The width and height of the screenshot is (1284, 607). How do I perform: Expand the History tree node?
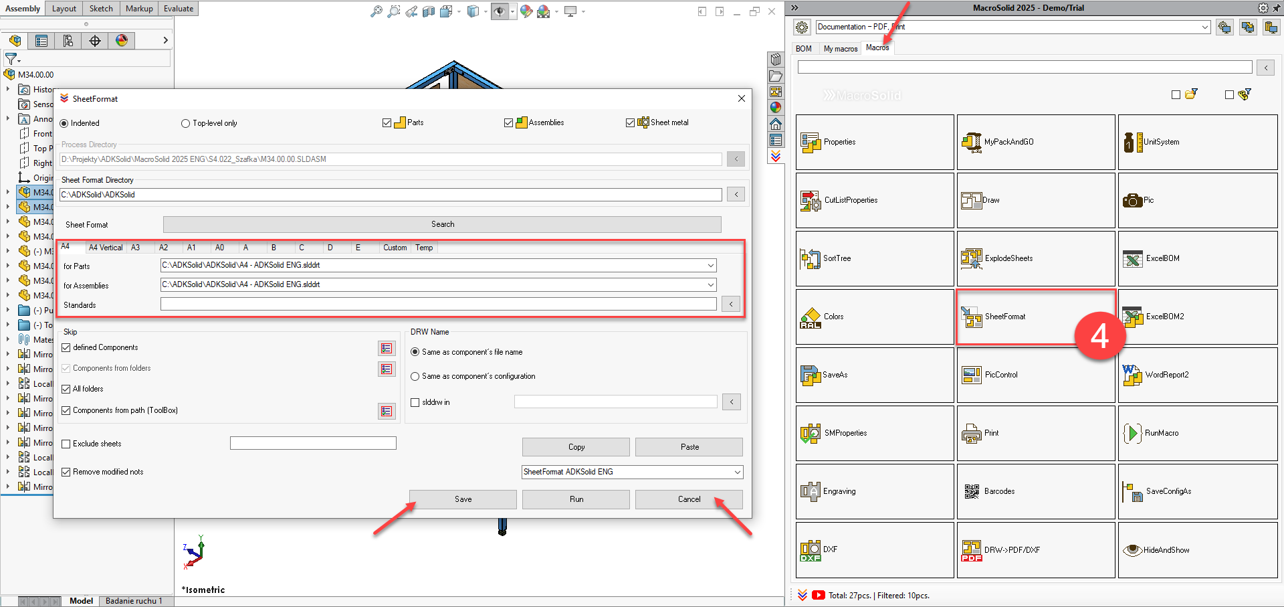[x=8, y=89]
